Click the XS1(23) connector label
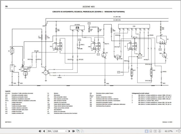 [x=81, y=60]
